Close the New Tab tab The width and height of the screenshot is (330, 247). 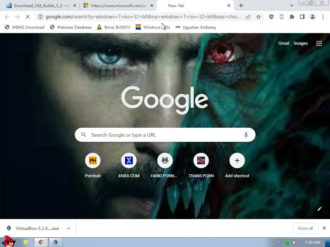(229, 6)
